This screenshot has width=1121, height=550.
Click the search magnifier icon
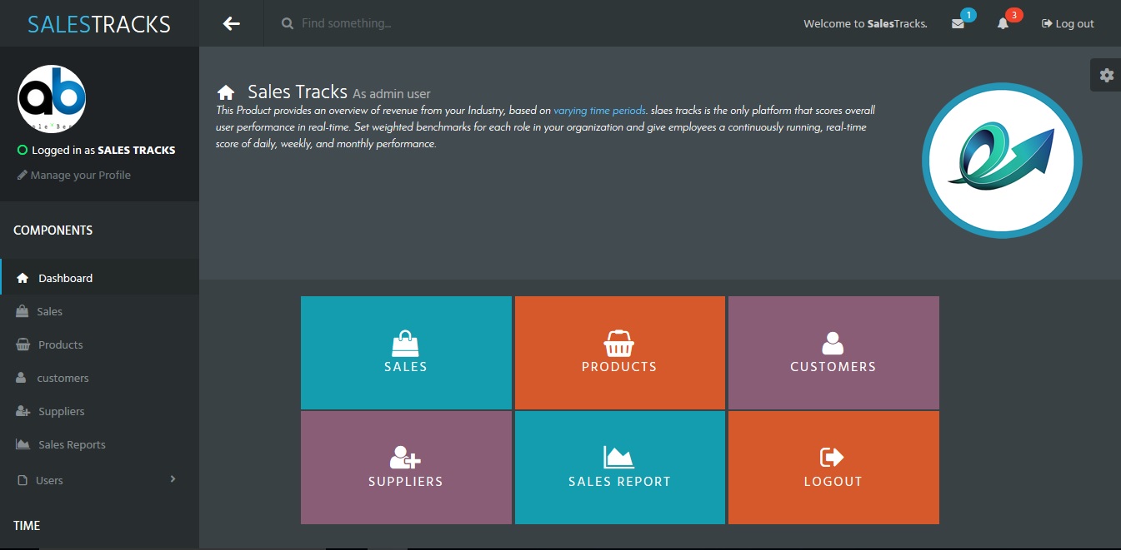288,23
